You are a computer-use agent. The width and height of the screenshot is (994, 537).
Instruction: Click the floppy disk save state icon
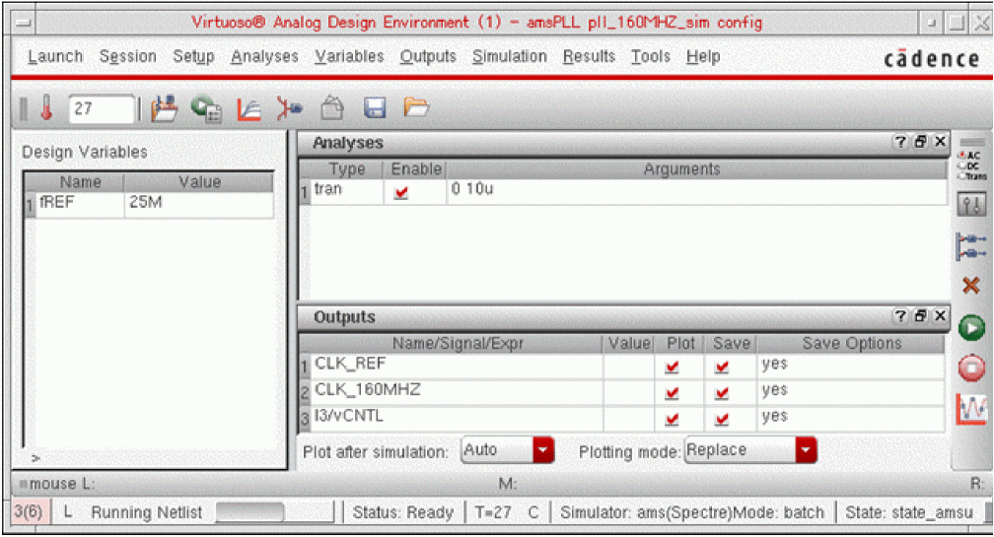click(375, 108)
